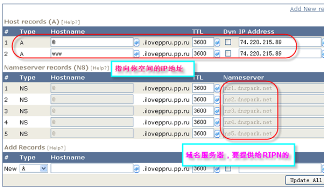The height and width of the screenshot is (189, 324).
Task: Click the TTL icon for ns3.dnspark.net row
Action: [217, 111]
